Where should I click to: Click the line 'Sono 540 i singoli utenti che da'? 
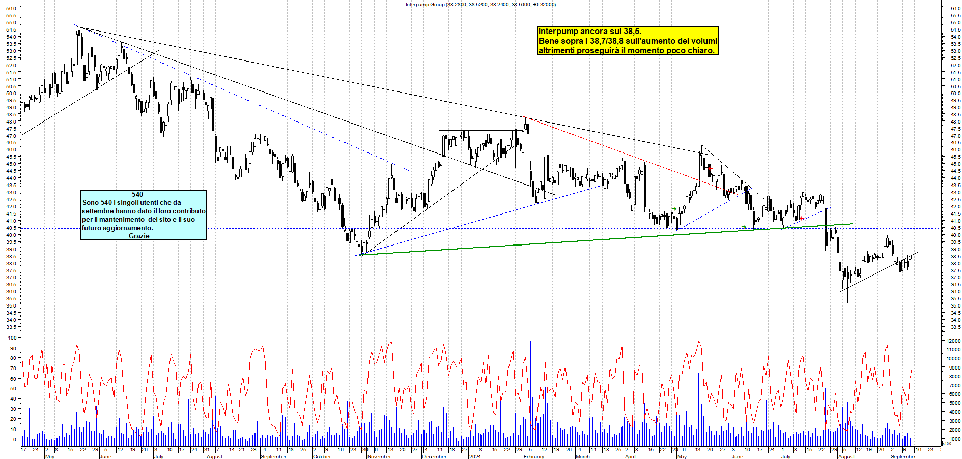click(131, 202)
